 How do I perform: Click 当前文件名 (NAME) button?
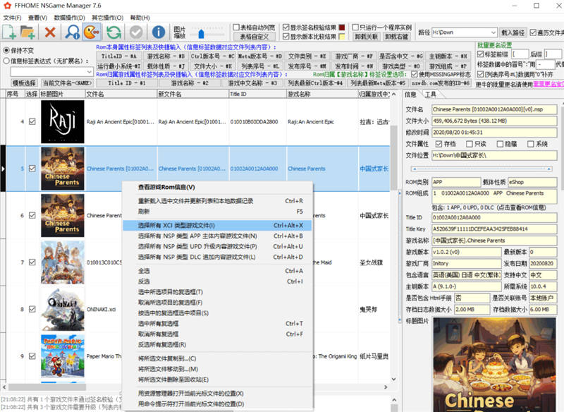point(67,83)
